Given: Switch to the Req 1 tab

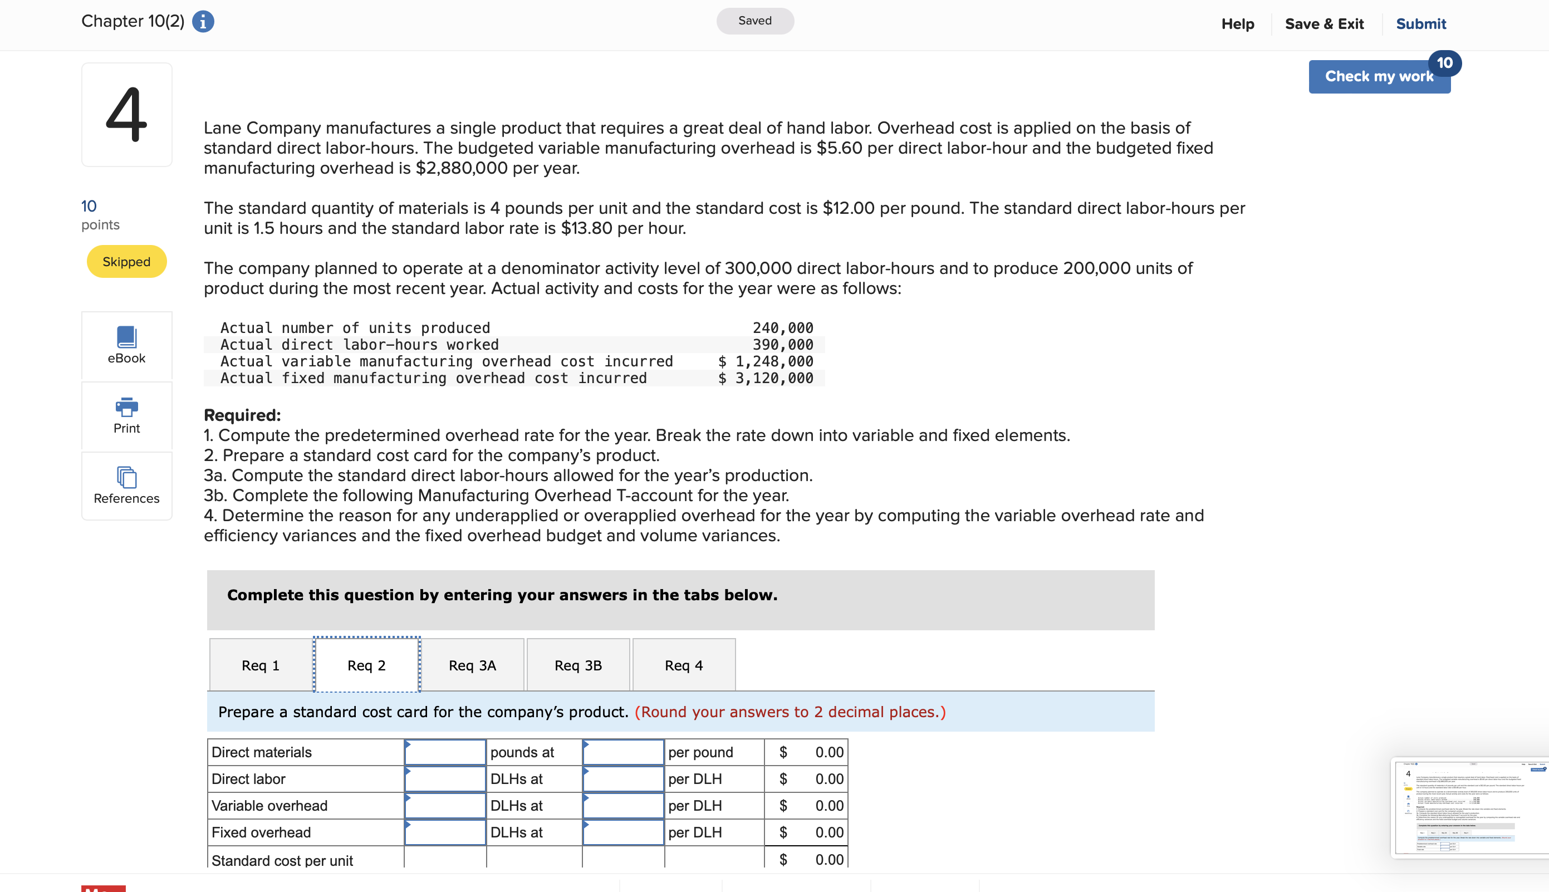Looking at the screenshot, I should pyautogui.click(x=259, y=665).
